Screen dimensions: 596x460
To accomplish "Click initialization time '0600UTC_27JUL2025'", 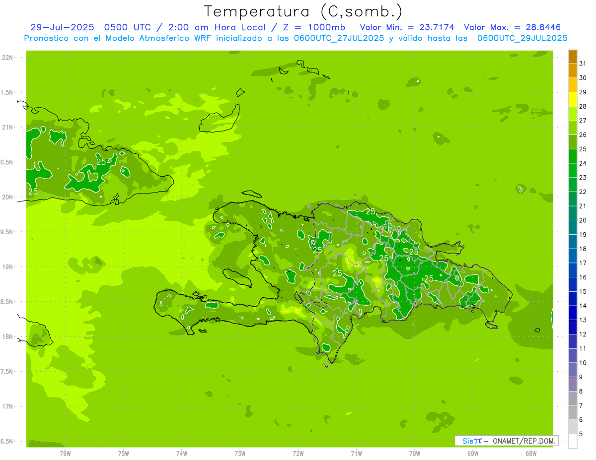I will tap(339, 38).
